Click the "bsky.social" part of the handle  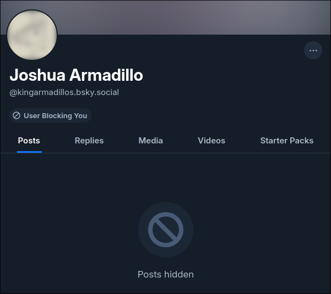tap(96, 92)
